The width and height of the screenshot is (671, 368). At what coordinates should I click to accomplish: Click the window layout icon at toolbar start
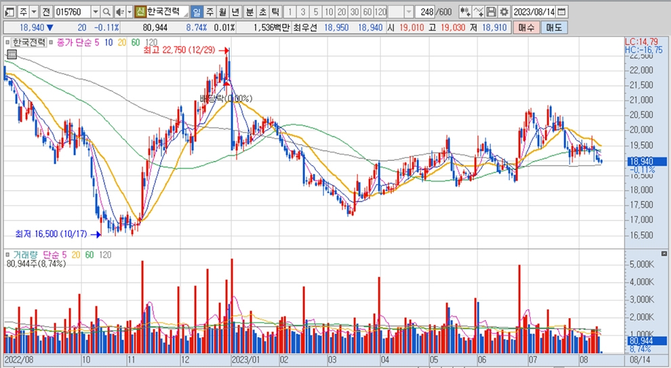pyautogui.click(x=9, y=11)
